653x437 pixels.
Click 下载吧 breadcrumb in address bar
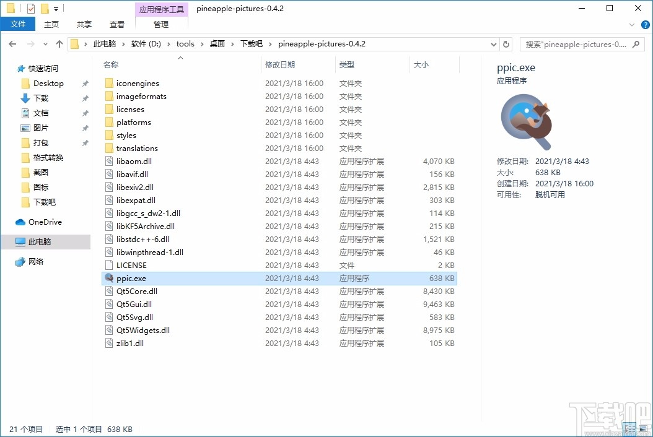coord(252,44)
